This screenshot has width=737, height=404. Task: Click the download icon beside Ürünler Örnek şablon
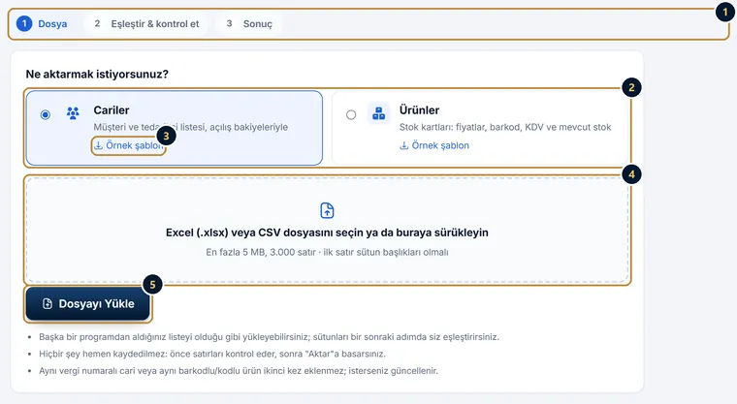pos(403,145)
